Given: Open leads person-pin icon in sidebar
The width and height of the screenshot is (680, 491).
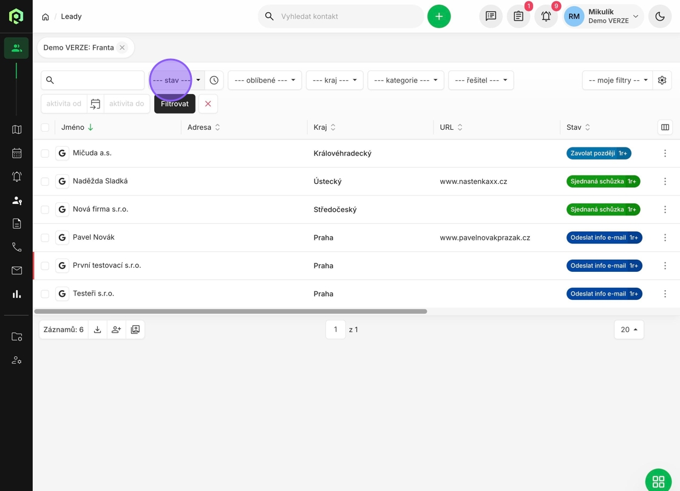Looking at the screenshot, I should click(16, 200).
